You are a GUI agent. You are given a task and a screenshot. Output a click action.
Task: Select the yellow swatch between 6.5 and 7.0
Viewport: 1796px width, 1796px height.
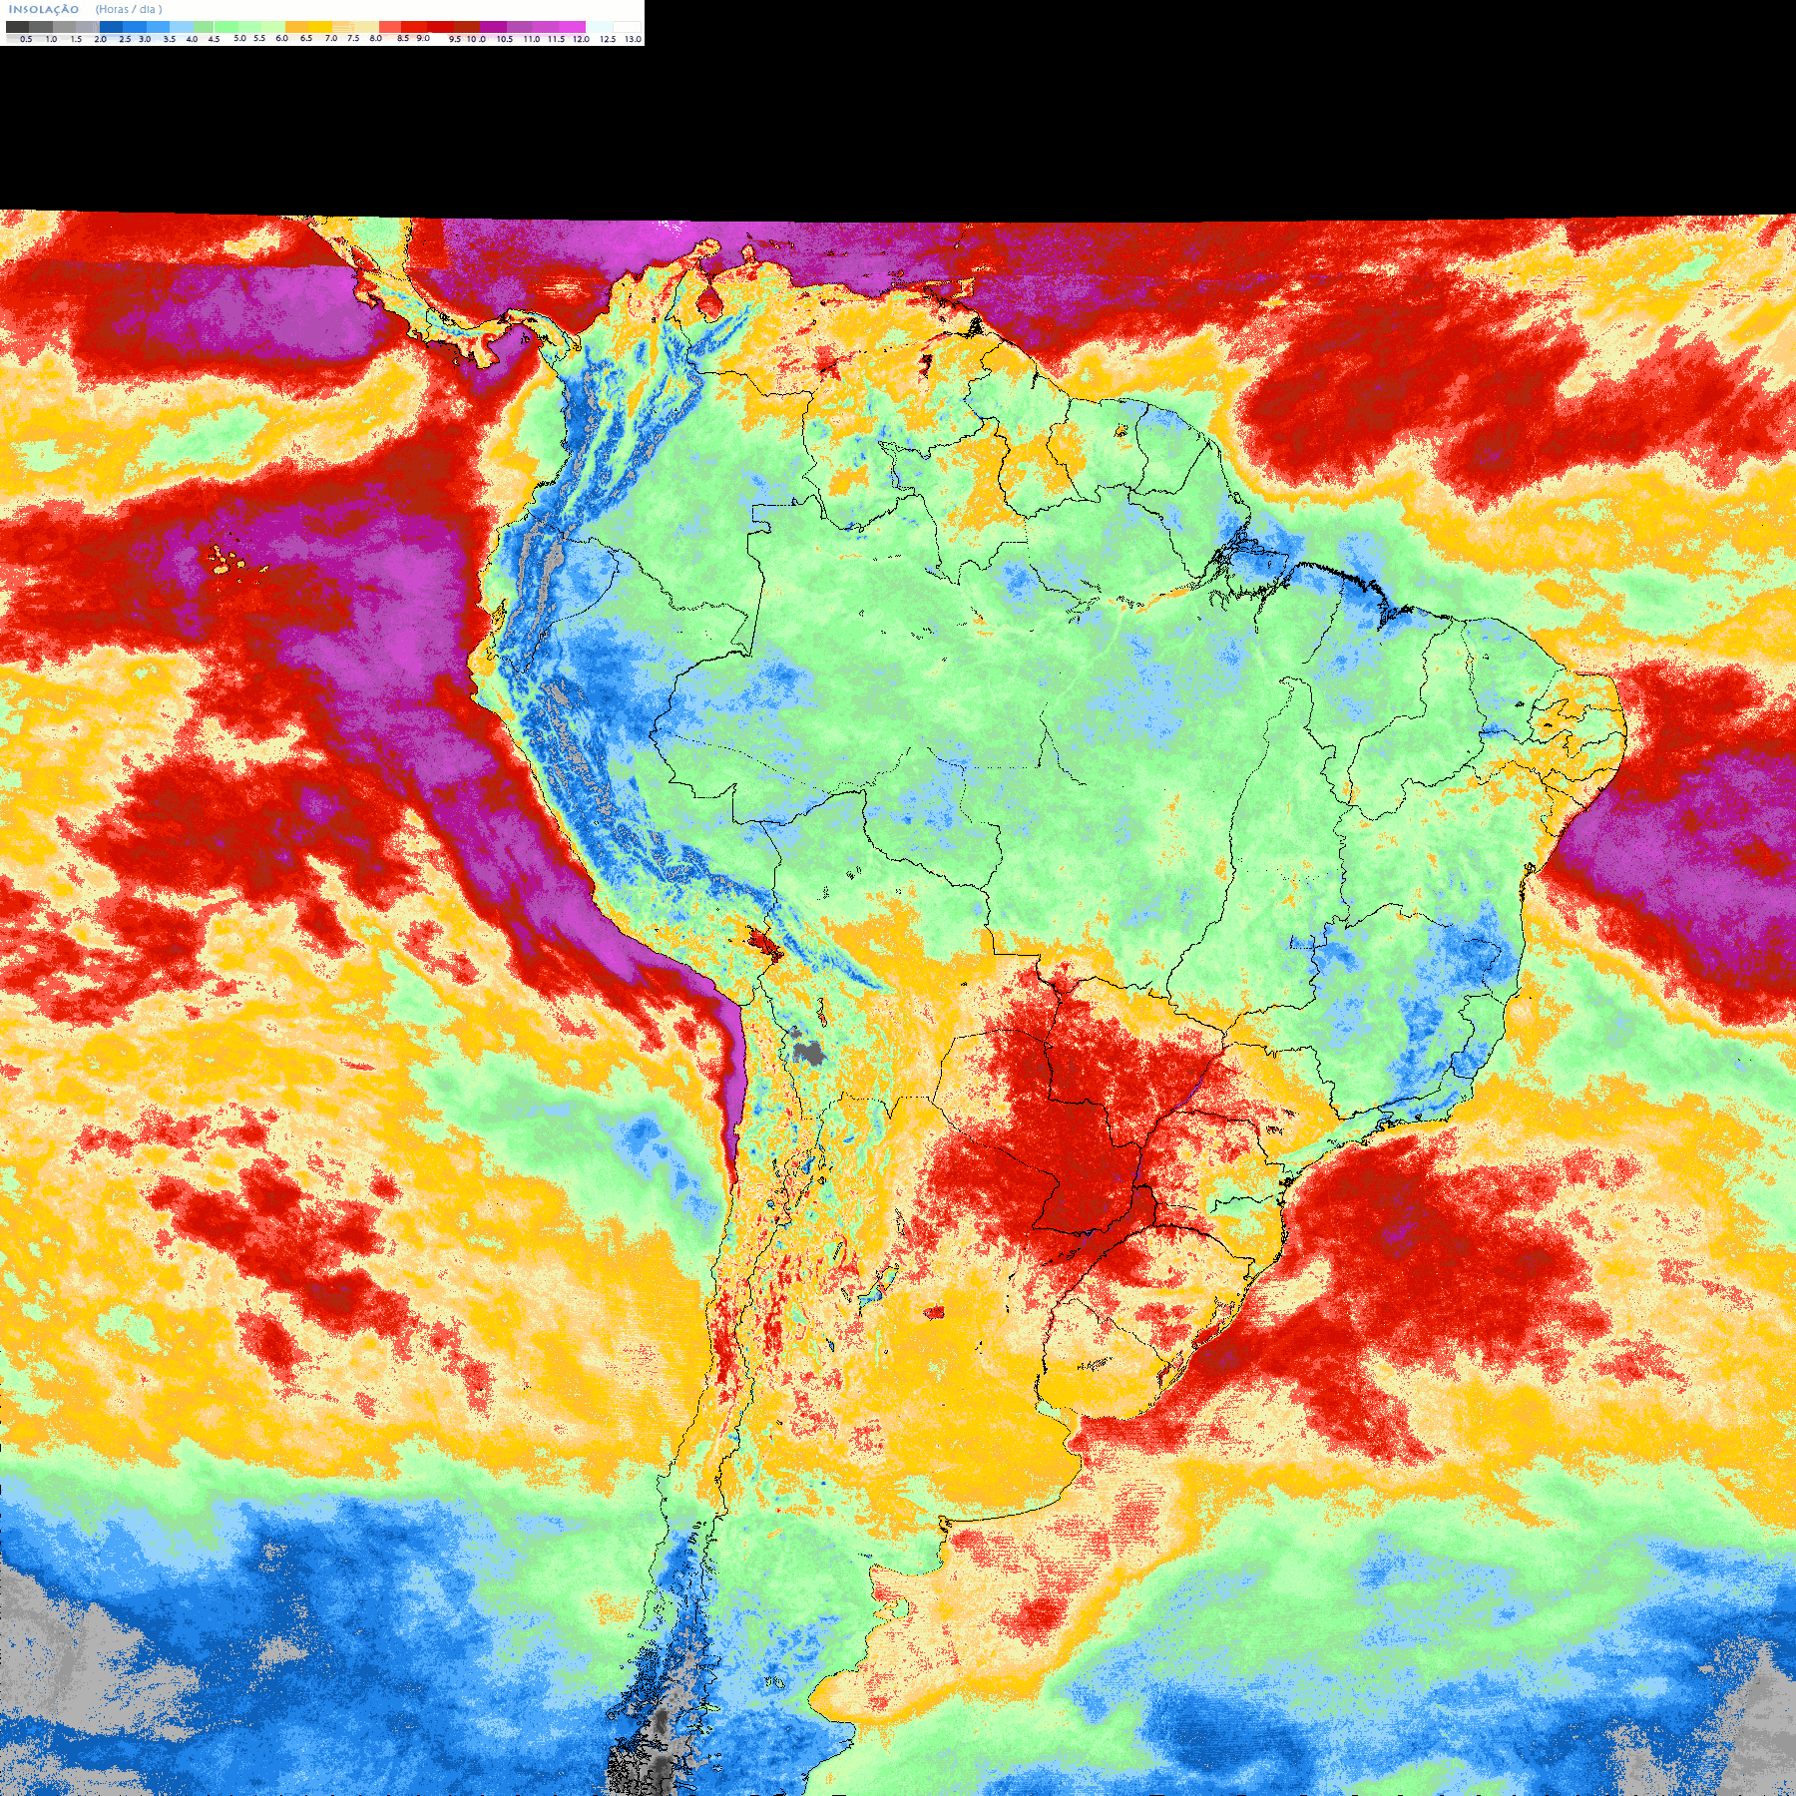coord(320,27)
